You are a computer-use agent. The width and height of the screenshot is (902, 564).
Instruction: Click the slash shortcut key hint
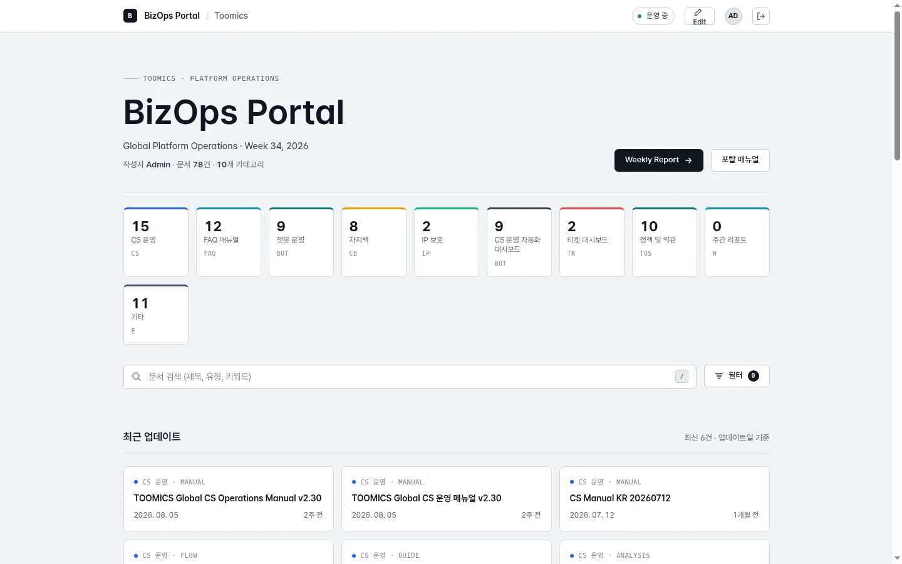(682, 377)
